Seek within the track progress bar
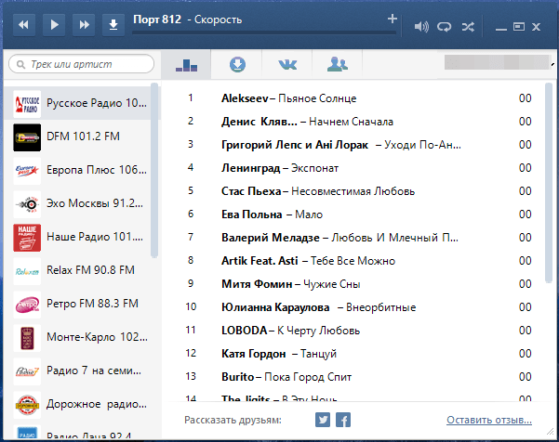559x442 pixels. (x=264, y=32)
